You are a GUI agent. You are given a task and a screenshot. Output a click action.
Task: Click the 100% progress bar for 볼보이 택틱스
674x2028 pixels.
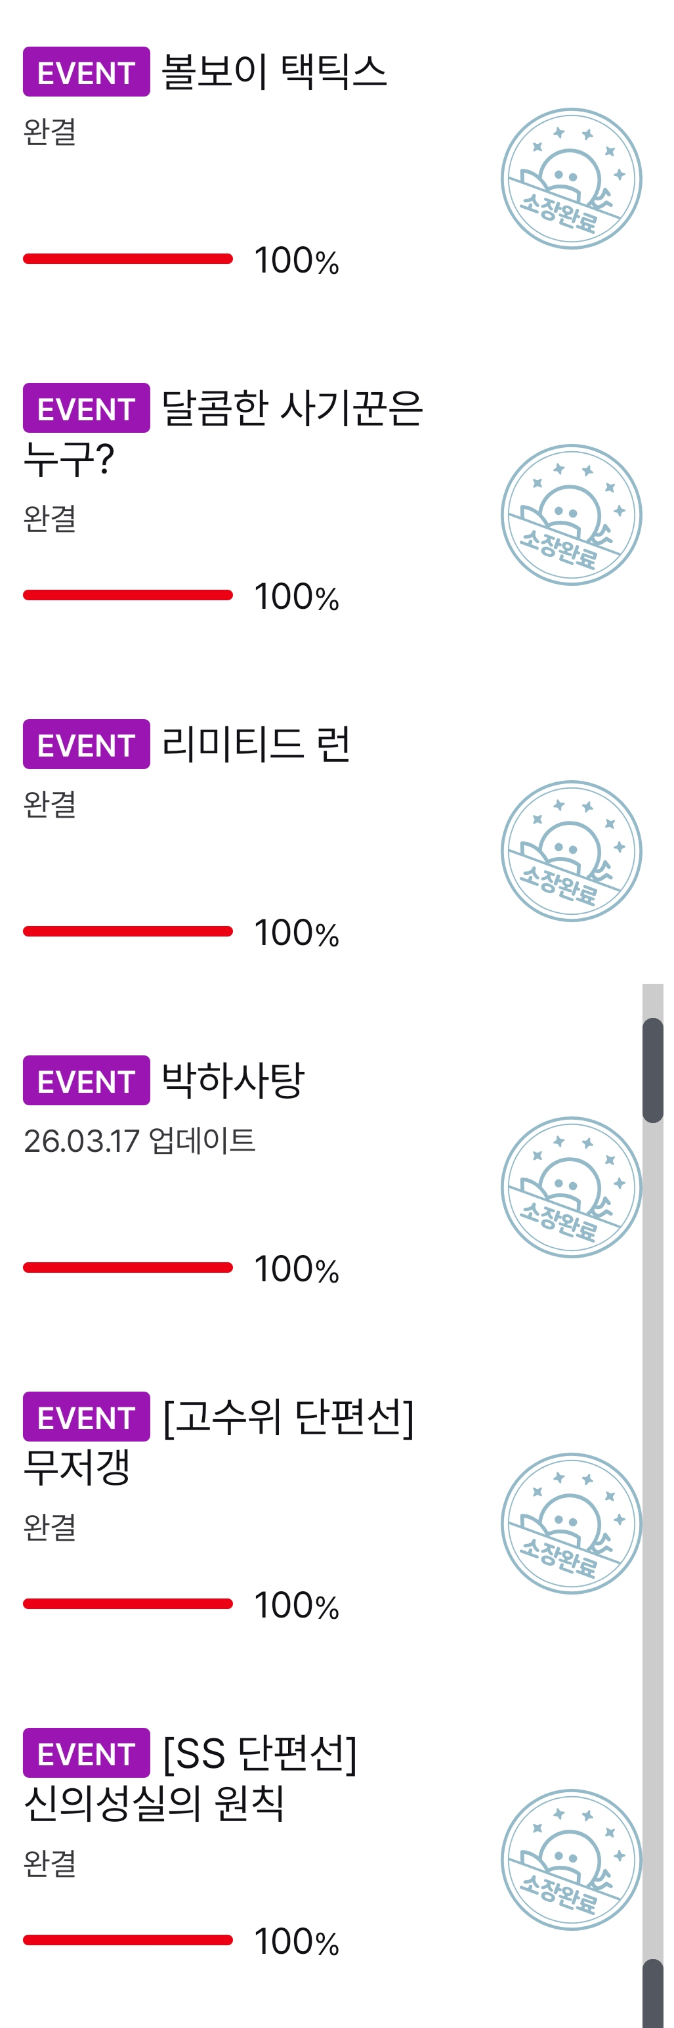(x=128, y=259)
